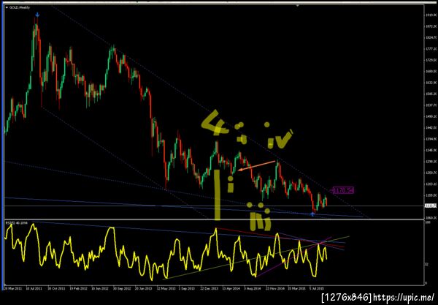The height and width of the screenshot is (305, 438).
Task: Click the 20 Jan 2013 date label
Action: 143,288
